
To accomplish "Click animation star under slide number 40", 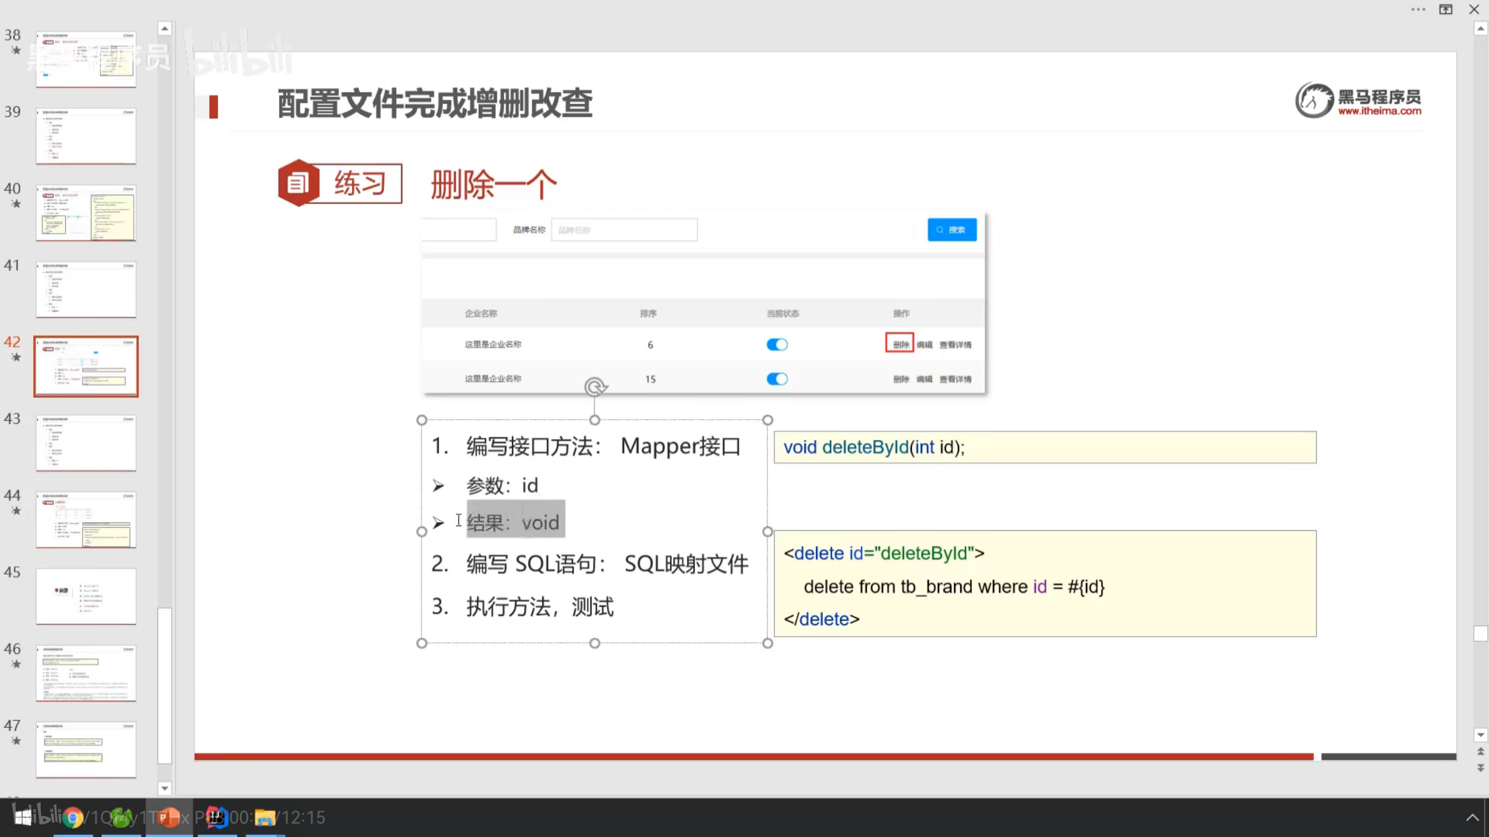I will pyautogui.click(x=16, y=203).
